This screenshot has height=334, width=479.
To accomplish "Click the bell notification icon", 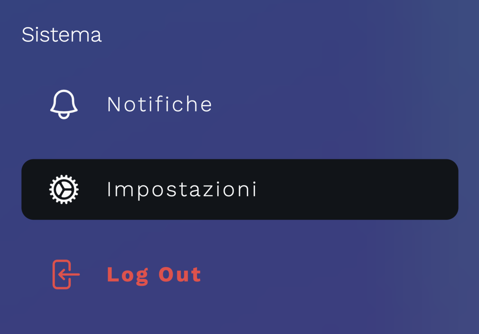I will tap(64, 104).
